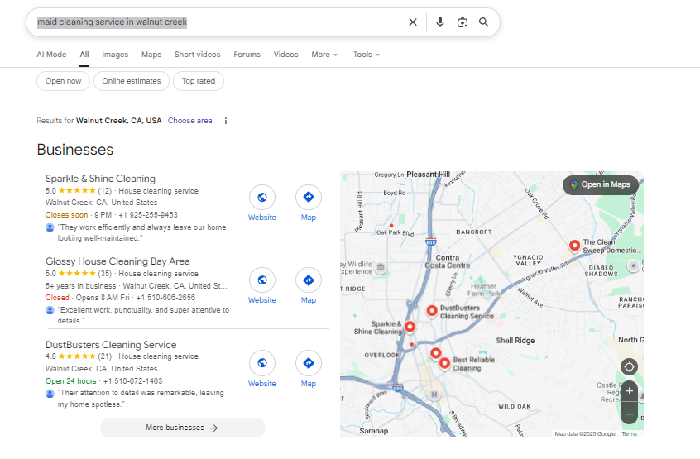This screenshot has width=700, height=459.
Task: Open Google Lens image search
Action: 463,22
